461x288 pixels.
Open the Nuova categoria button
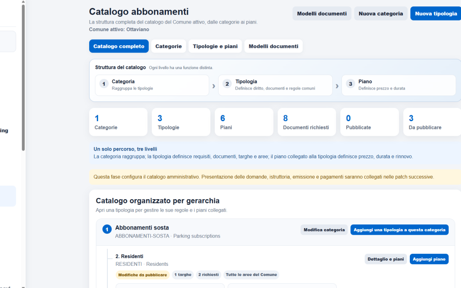click(380, 14)
